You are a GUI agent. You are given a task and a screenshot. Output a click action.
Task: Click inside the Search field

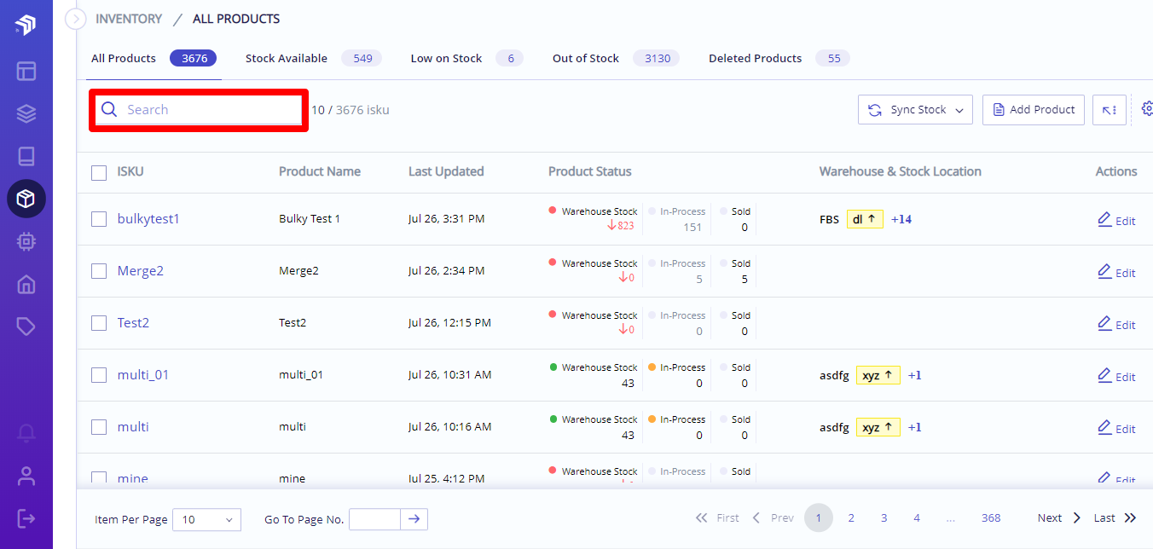tap(198, 109)
